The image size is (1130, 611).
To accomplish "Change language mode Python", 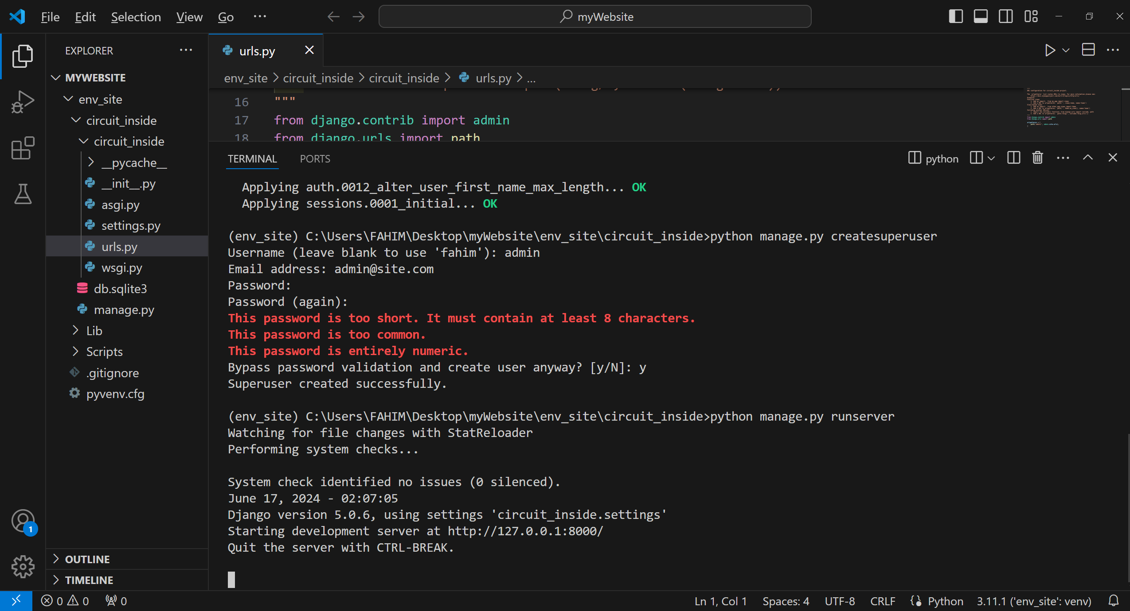I will 945,601.
